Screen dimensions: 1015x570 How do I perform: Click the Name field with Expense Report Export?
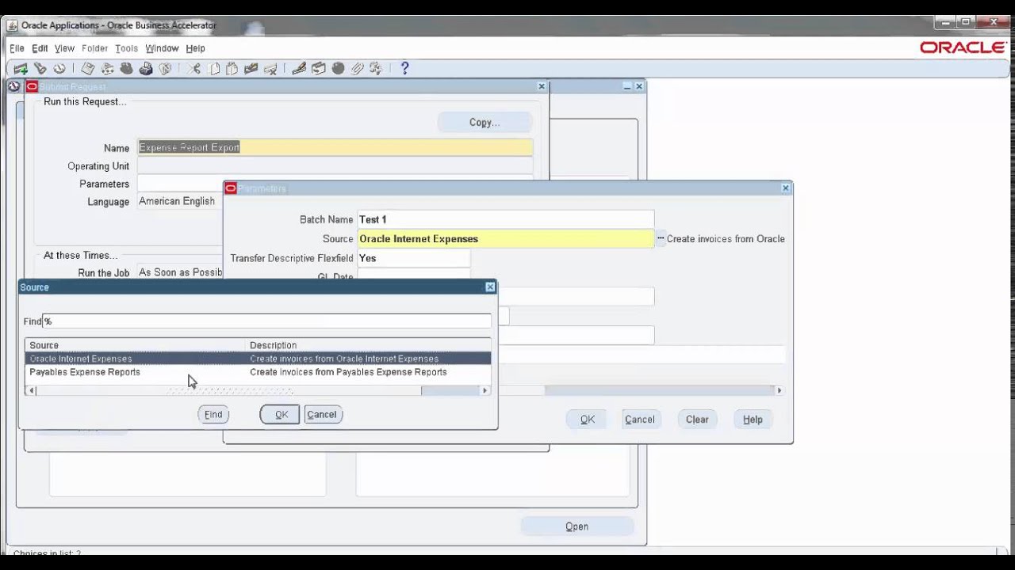335,147
